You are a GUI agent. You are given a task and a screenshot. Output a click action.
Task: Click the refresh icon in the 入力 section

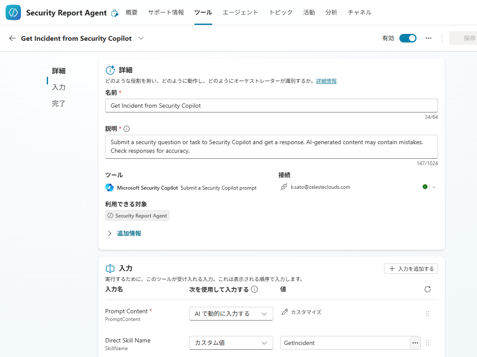pos(427,289)
